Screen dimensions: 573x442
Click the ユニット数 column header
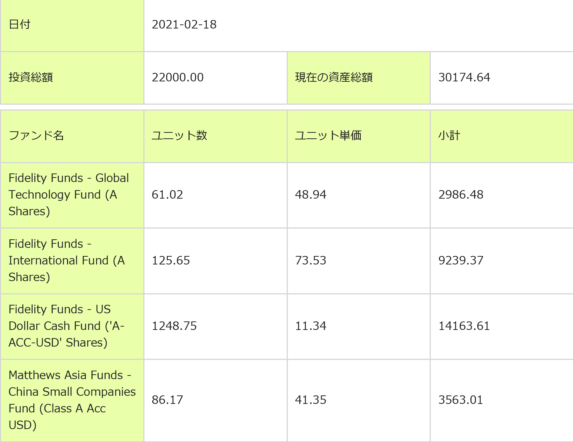tap(179, 135)
